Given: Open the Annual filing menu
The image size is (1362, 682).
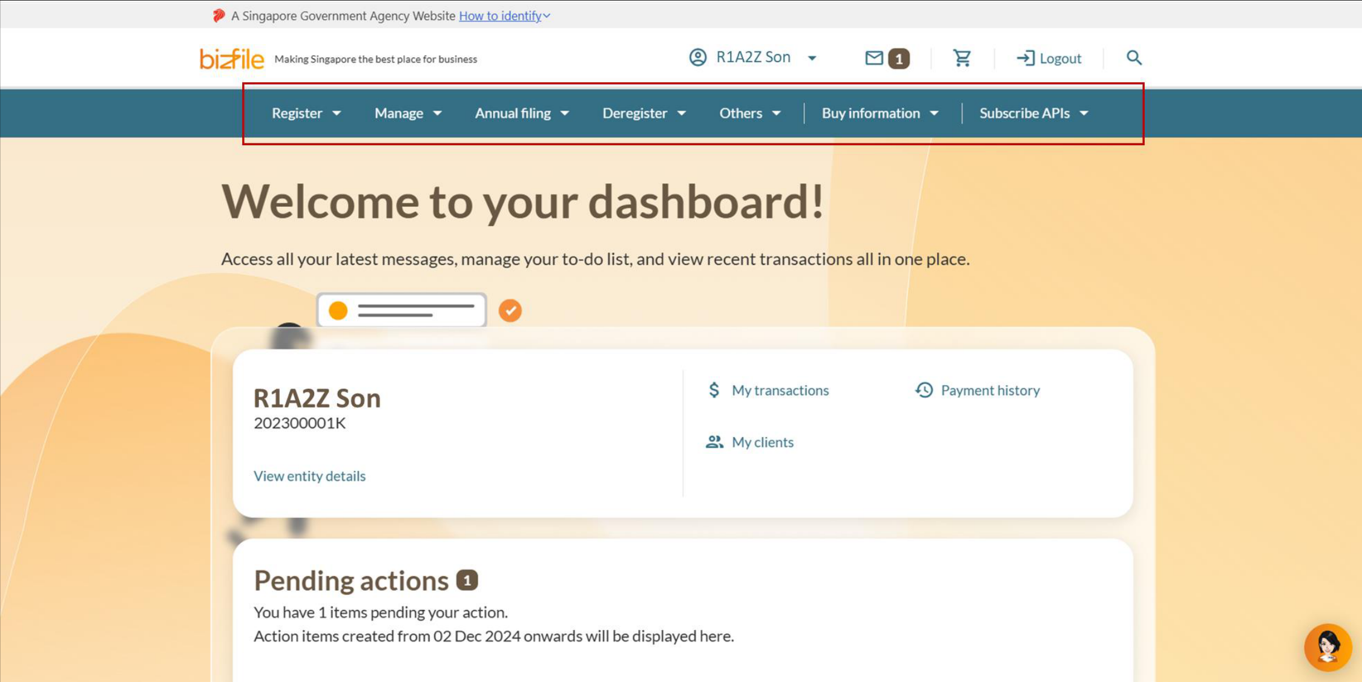Looking at the screenshot, I should (x=513, y=113).
